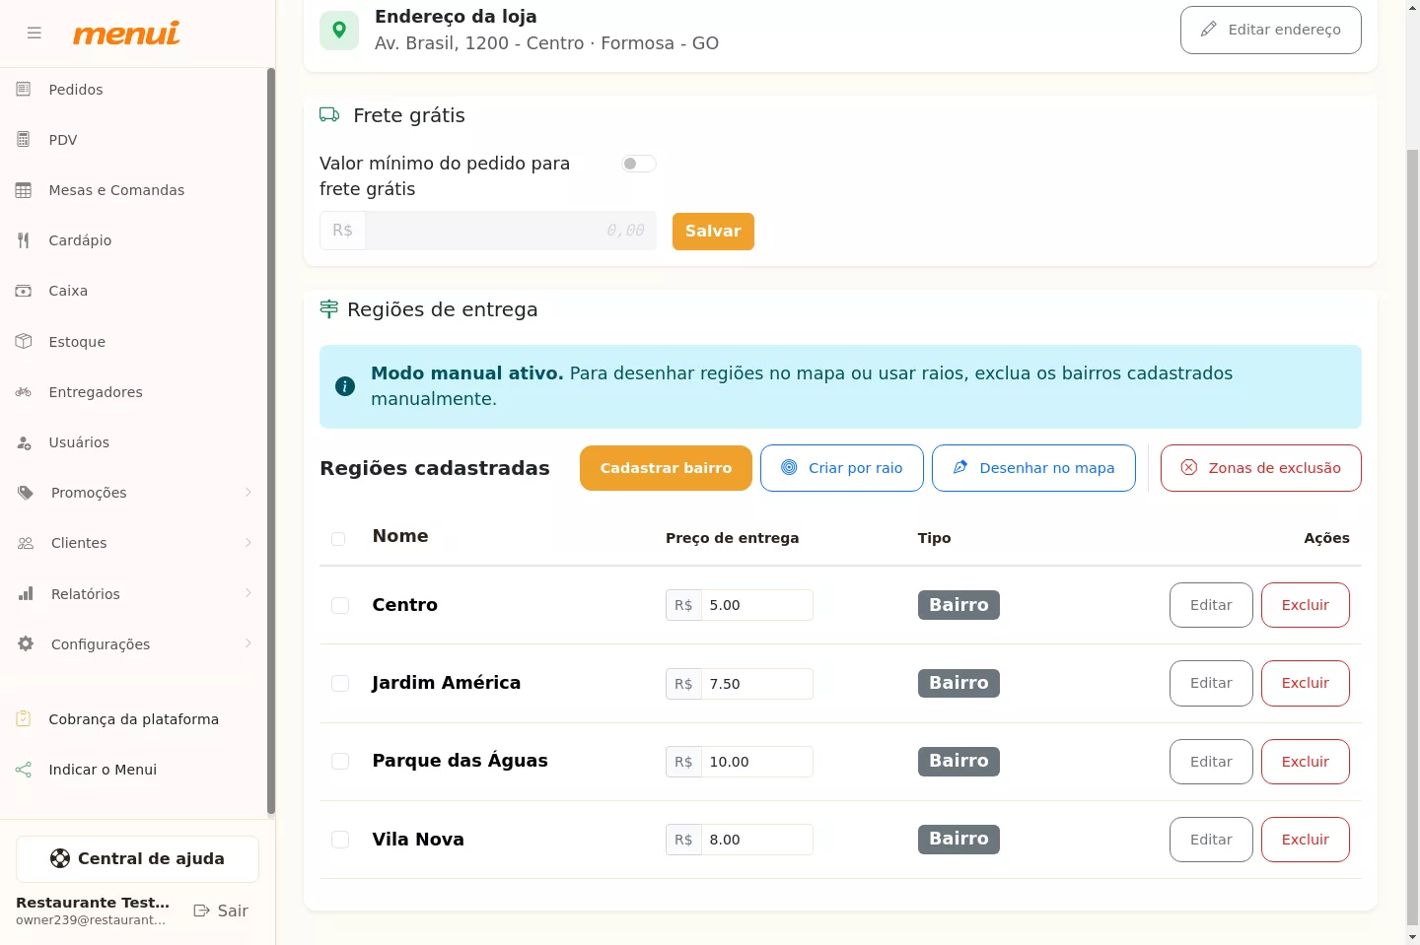Viewport: 1420px width, 945px height.
Task: Click Desenhar no mapa button
Action: click(1033, 468)
